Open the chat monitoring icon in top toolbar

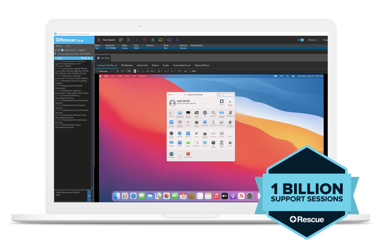click(x=121, y=40)
